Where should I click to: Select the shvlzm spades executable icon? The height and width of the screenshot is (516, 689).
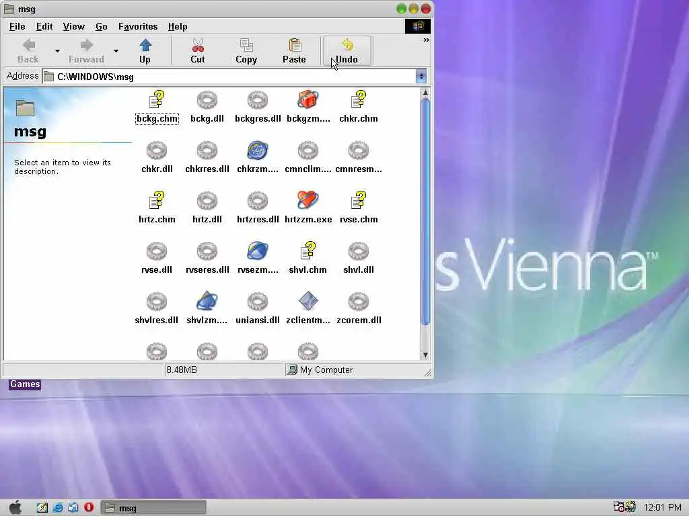point(207,302)
